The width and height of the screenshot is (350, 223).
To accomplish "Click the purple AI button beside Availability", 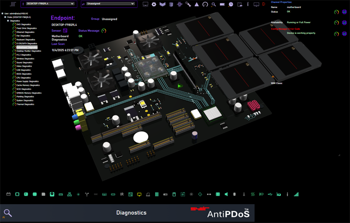I will point(344,23).
